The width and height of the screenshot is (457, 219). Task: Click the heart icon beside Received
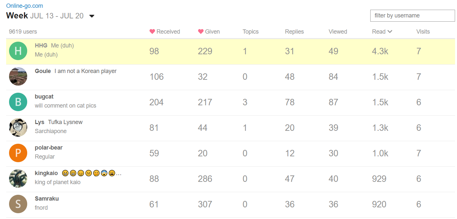pos(152,32)
